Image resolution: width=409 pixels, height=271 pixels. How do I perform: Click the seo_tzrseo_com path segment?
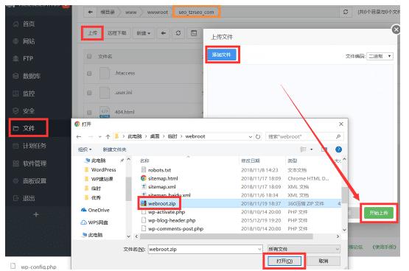coord(197,12)
